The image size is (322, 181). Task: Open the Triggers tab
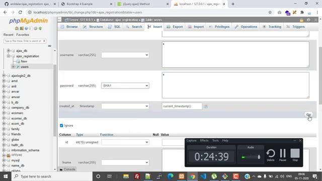pos(296,27)
